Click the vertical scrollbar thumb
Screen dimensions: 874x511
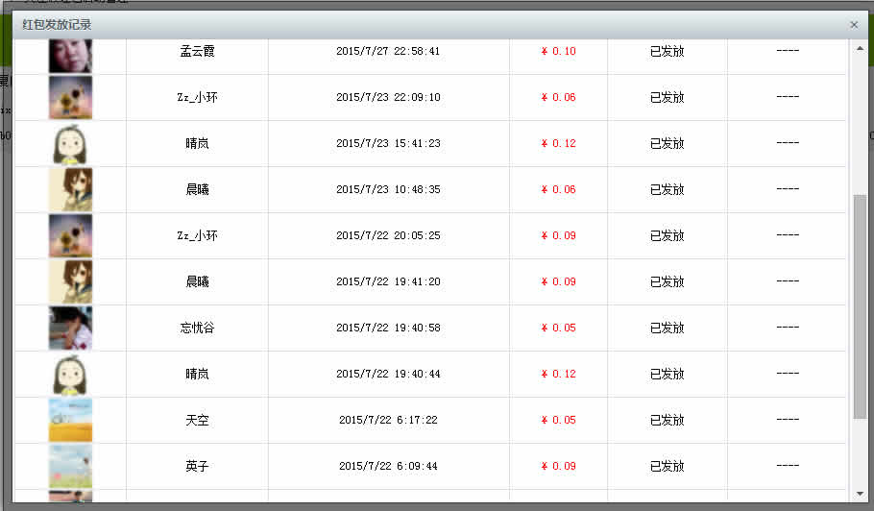(860, 305)
